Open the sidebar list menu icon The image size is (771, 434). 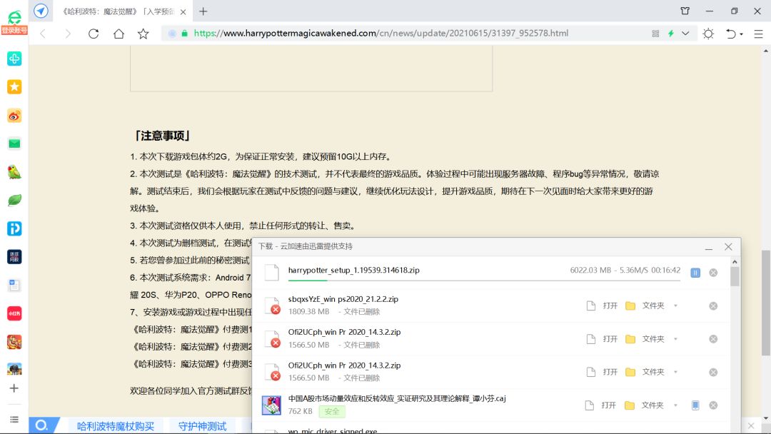(x=14, y=419)
